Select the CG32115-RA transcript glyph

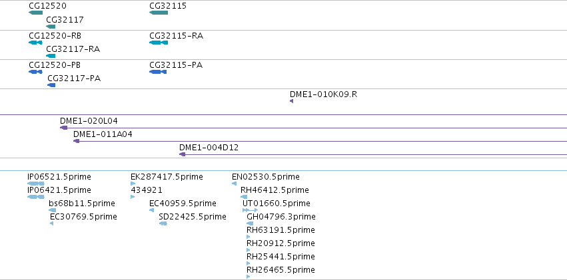(x=159, y=43)
